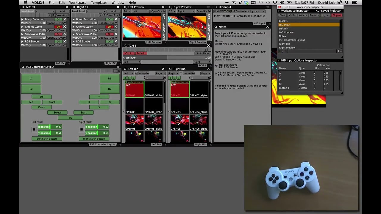Open the VDMX5 application menu
This screenshot has height=214, width=381.
(x=38, y=3)
